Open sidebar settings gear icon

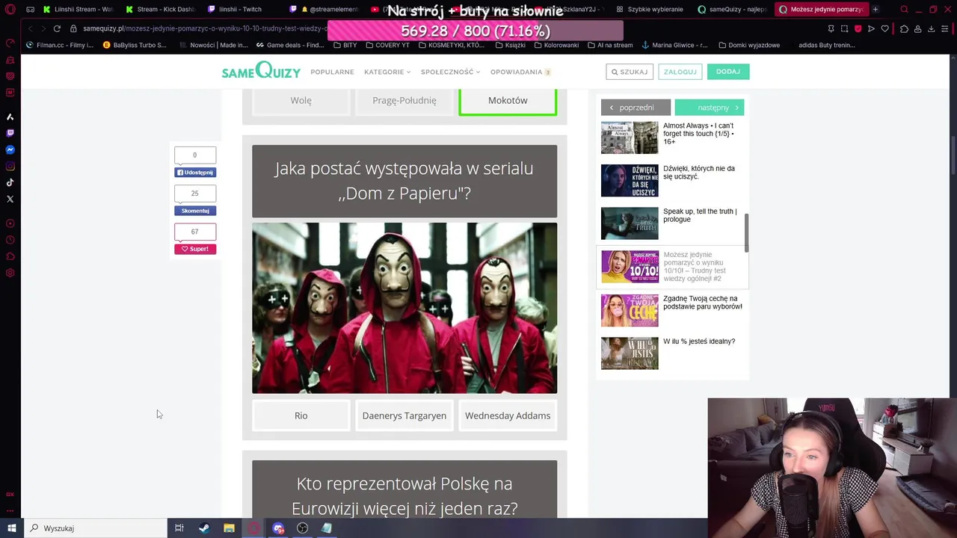(10, 273)
